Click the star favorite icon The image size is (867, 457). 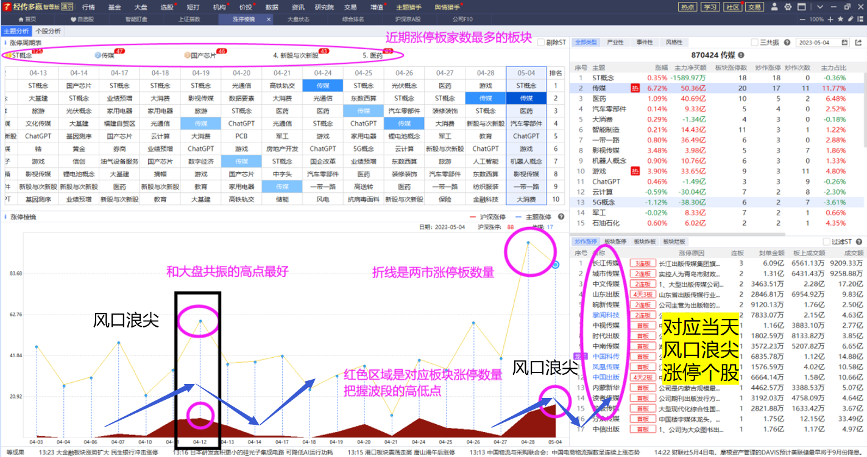pos(841,19)
